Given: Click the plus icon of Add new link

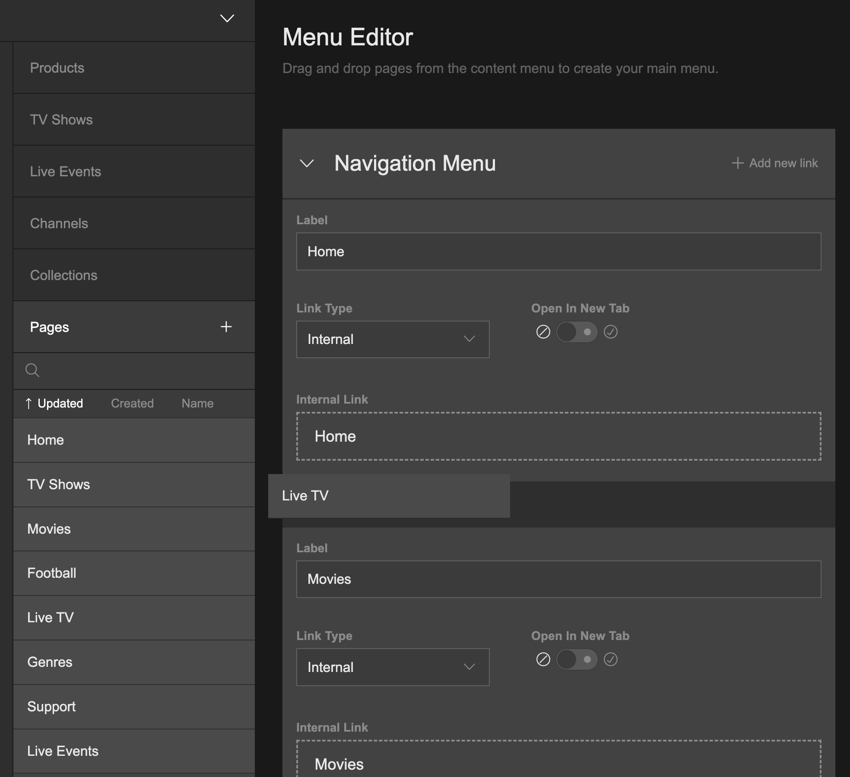Looking at the screenshot, I should (737, 163).
